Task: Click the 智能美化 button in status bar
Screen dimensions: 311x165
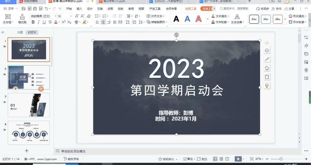Action: [x=166, y=159]
